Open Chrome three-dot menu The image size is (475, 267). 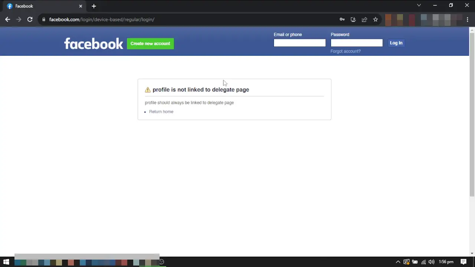point(468,19)
